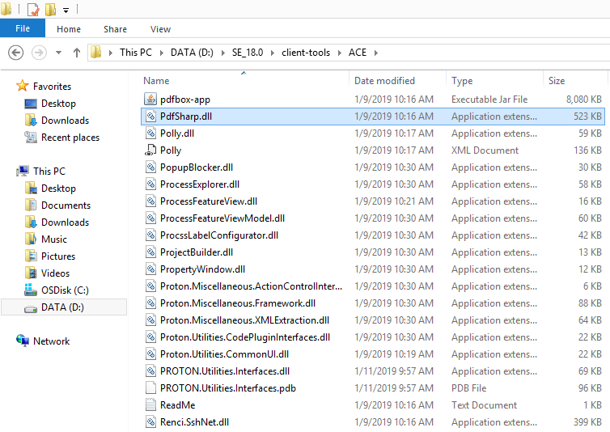Select Proton.Miscellaneous.Framework.dll file name

click(238, 303)
